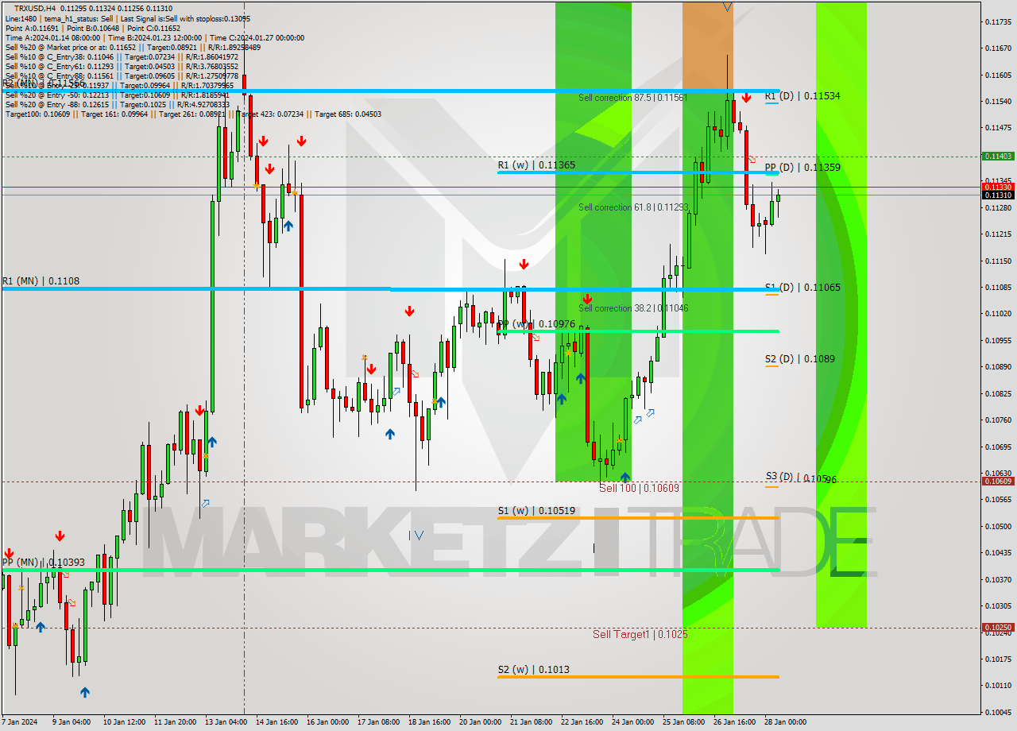Viewport: 1017px width, 731px height.
Task: Click the 7 Jan 2024 time axis label
Action: 20,722
